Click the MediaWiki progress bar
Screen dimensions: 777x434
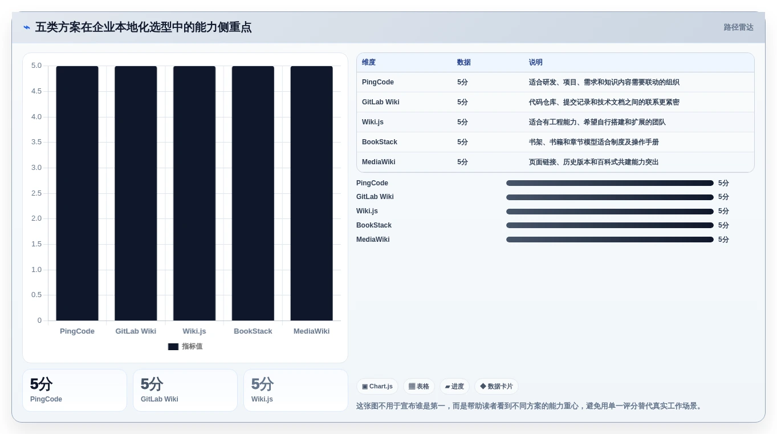tap(610, 240)
